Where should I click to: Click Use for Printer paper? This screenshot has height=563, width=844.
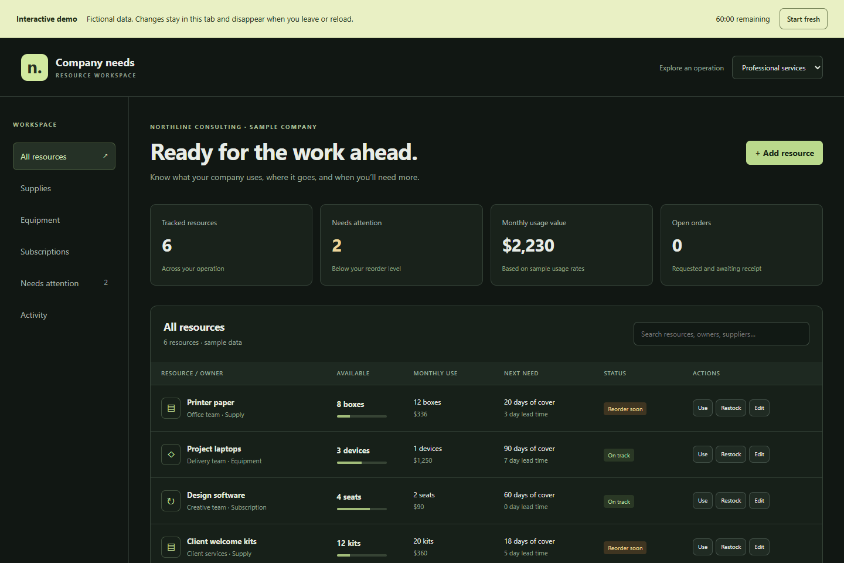703,408
